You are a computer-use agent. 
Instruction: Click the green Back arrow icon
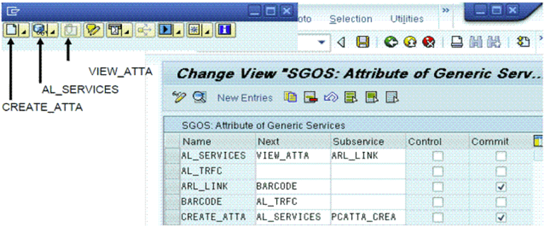point(391,43)
